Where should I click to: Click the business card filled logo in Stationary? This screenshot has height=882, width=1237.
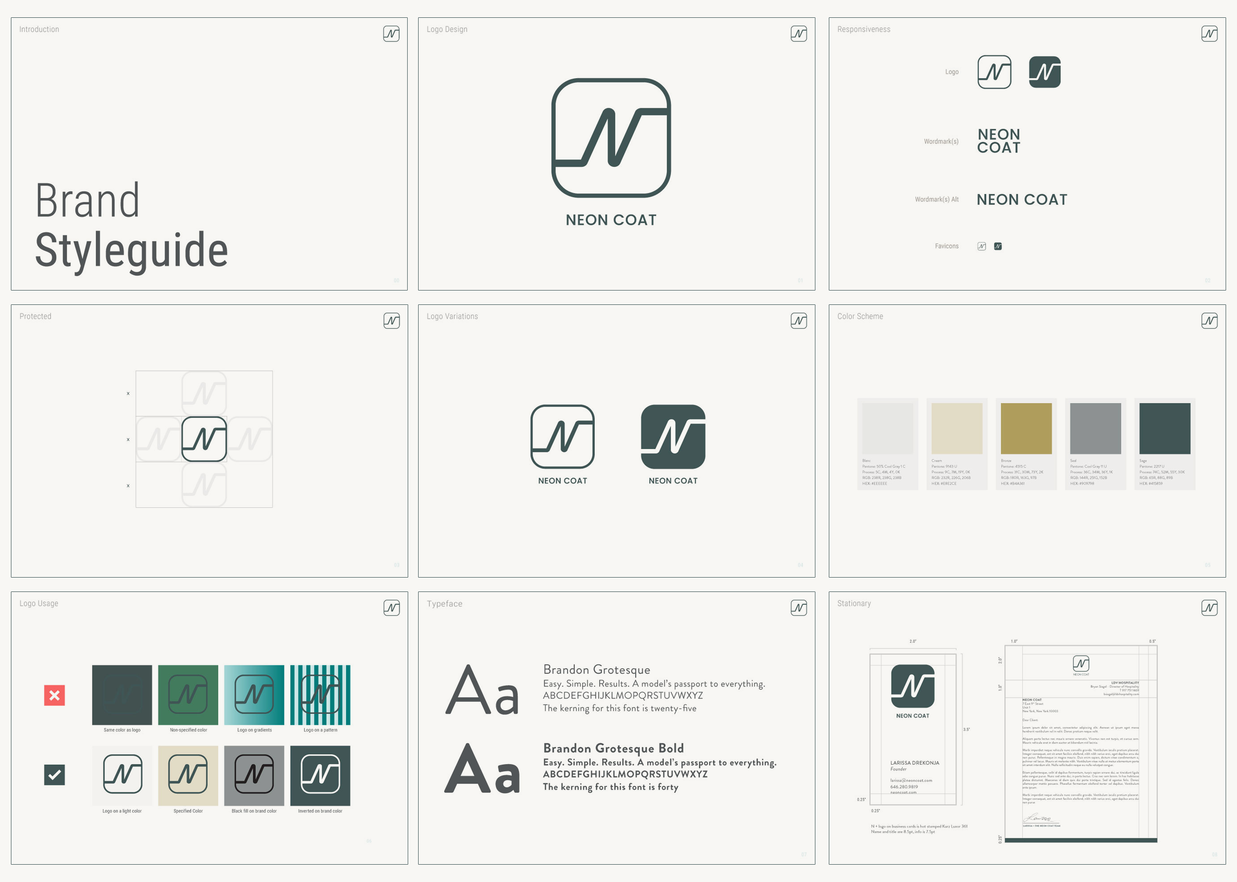(x=912, y=686)
